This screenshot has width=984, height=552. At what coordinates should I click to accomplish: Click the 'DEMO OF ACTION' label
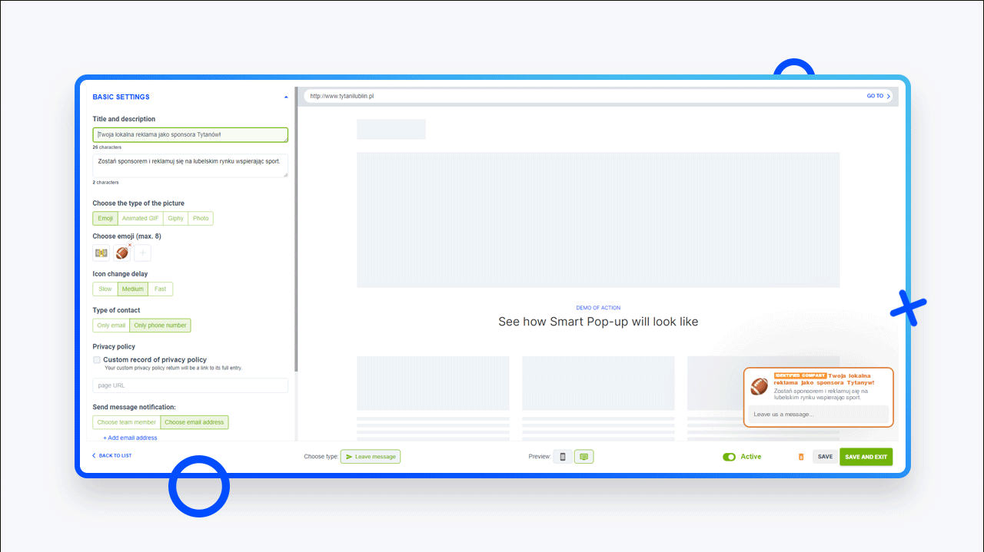[x=598, y=308]
